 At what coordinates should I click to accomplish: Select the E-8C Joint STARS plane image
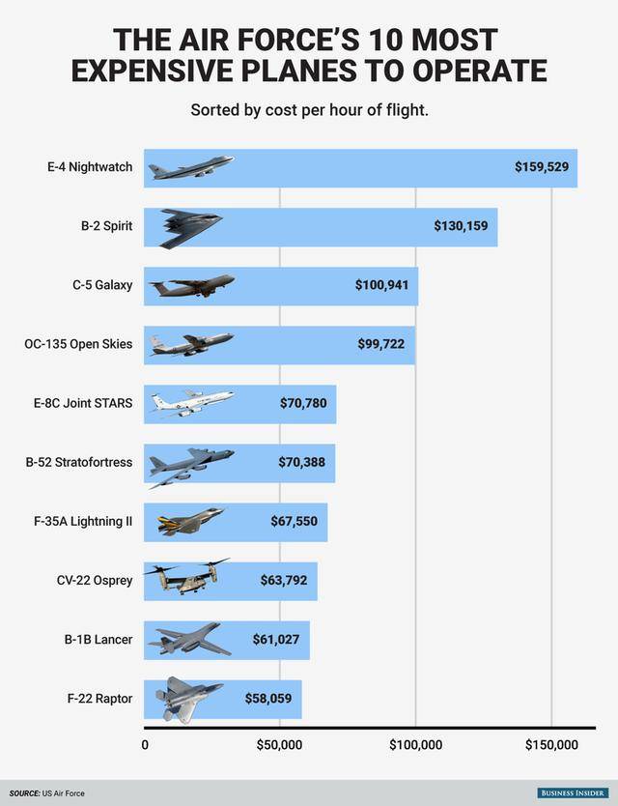click(191, 403)
